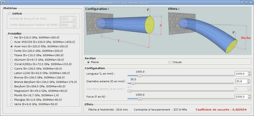The width and height of the screenshot is (254, 116).
Task: Click the Force (F en N) label
Action: pos(97,97)
